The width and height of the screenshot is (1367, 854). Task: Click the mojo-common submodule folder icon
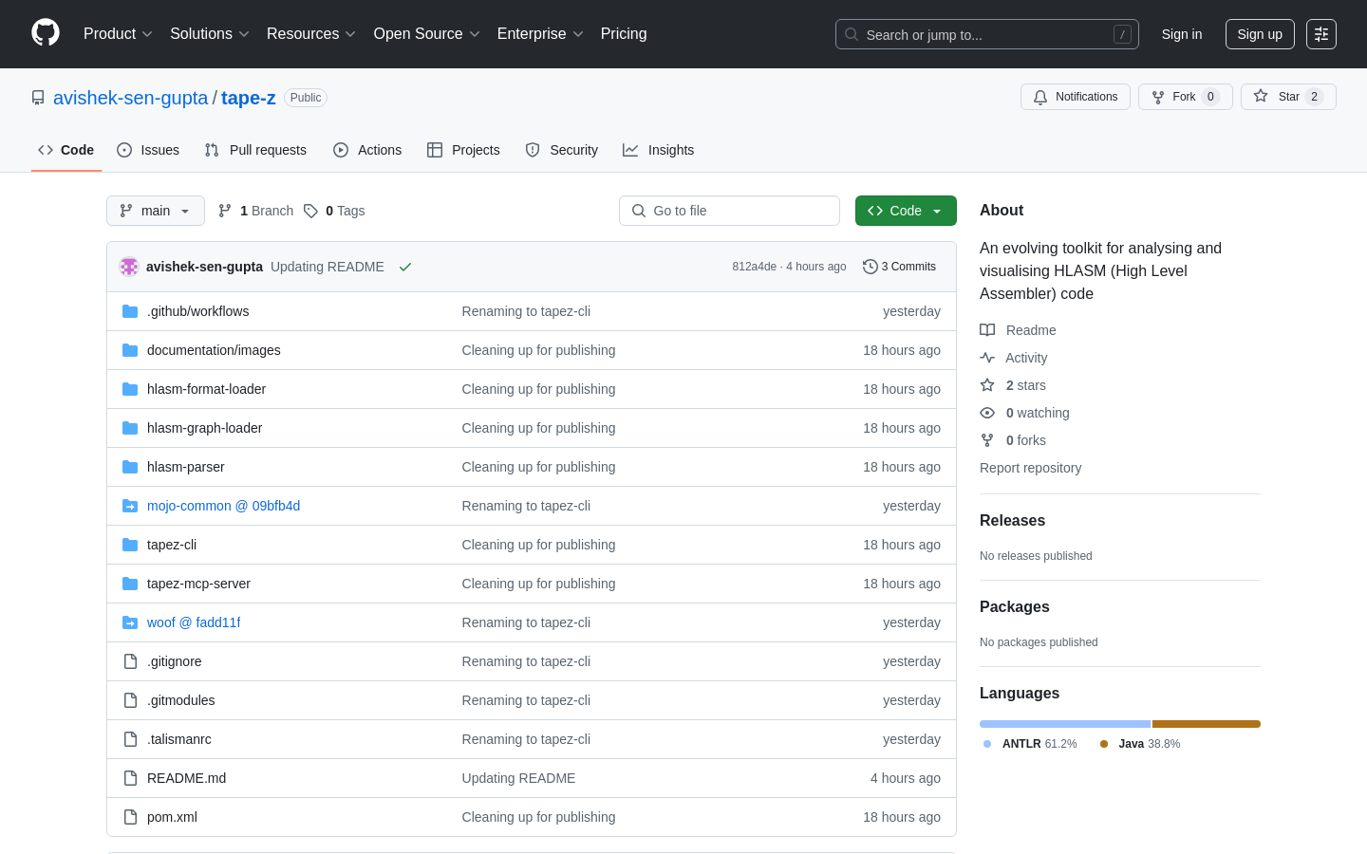pos(130,506)
